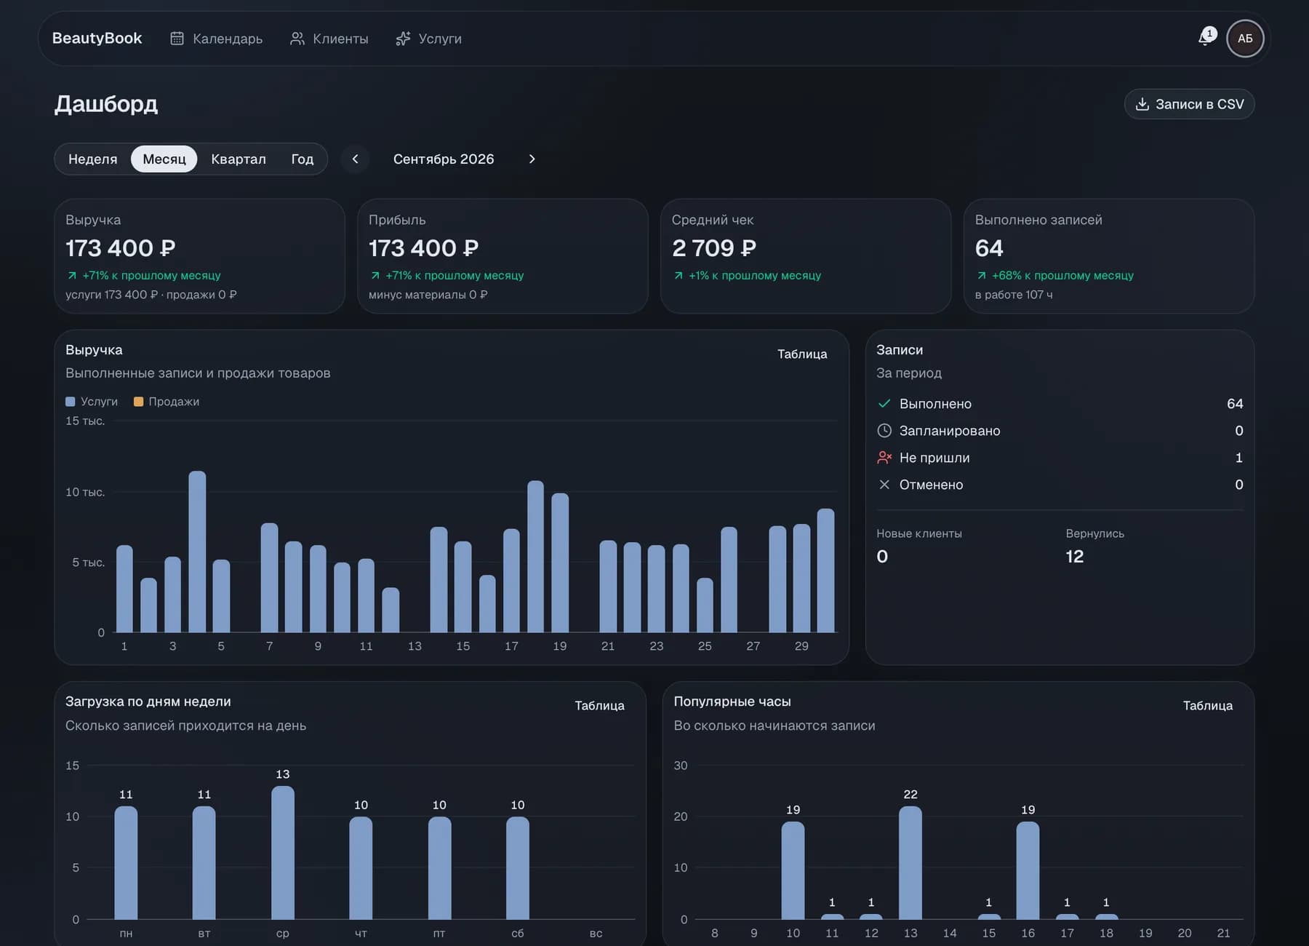Click the Дашборд page heading
Viewport: 1309px width, 946px height.
(106, 104)
